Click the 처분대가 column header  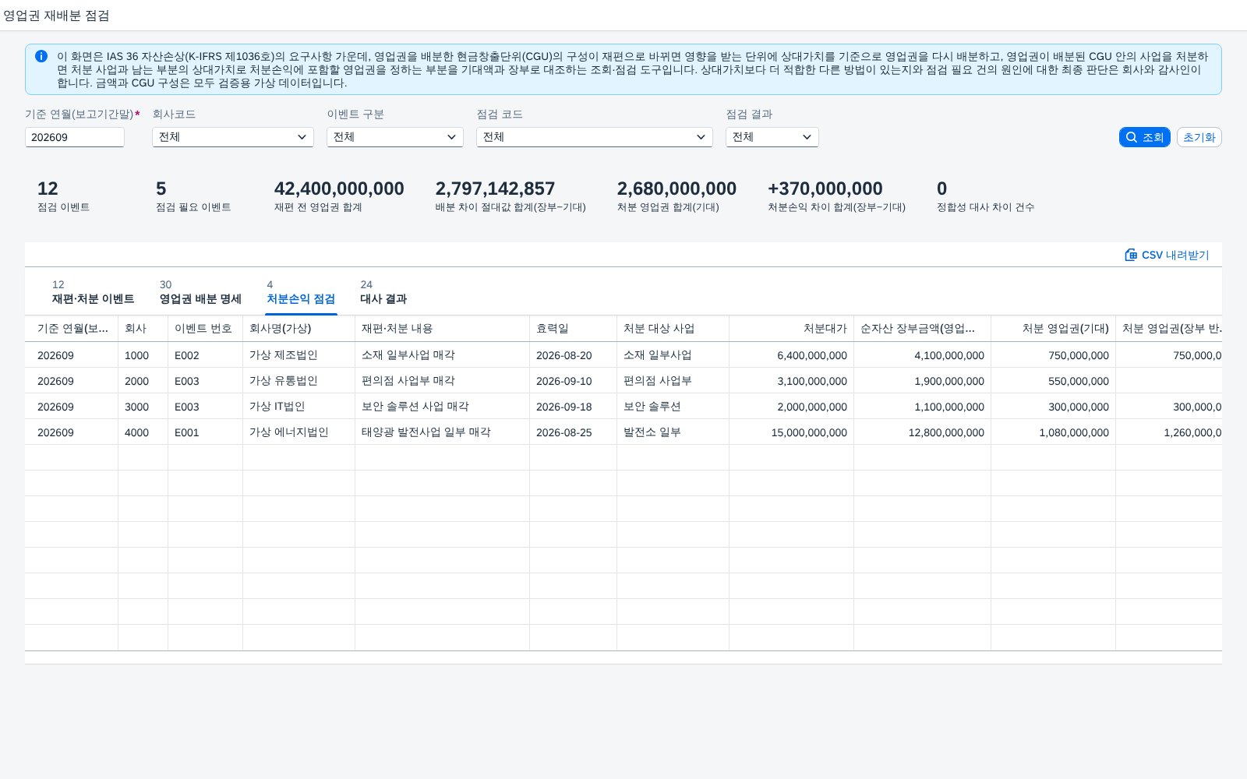click(x=791, y=329)
